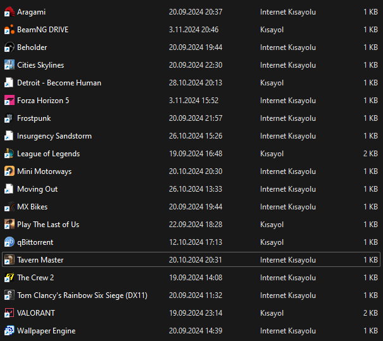Viewport: 383px width, 341px height.
Task: Click the Beholder shortcut icon
Action: tap(9, 47)
